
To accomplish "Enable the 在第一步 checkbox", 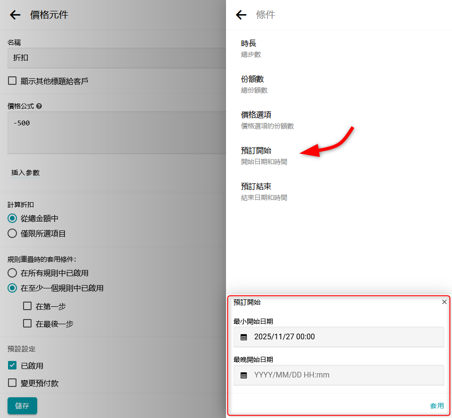I will (x=27, y=306).
